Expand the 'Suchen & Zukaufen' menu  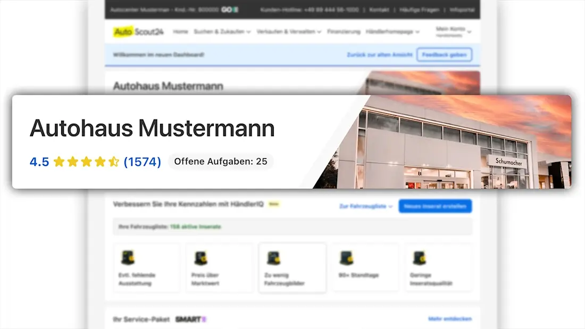click(222, 32)
